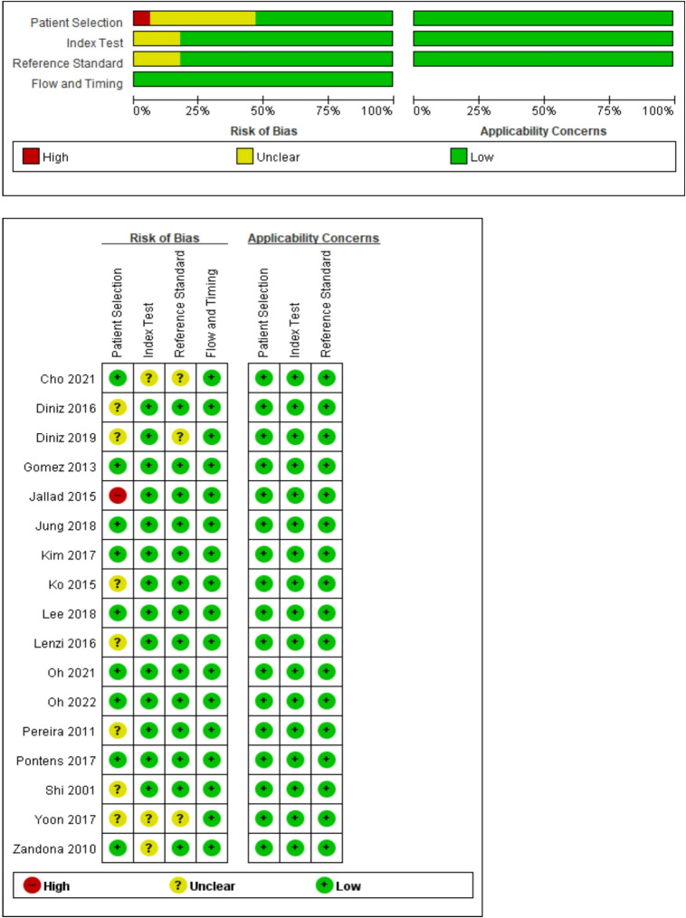Click the yellow Unclear legend icon in bottom legend
Image resolution: width=686 pixels, height=918 pixels.
(x=178, y=885)
